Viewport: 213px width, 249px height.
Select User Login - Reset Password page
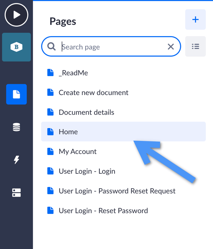(x=103, y=210)
